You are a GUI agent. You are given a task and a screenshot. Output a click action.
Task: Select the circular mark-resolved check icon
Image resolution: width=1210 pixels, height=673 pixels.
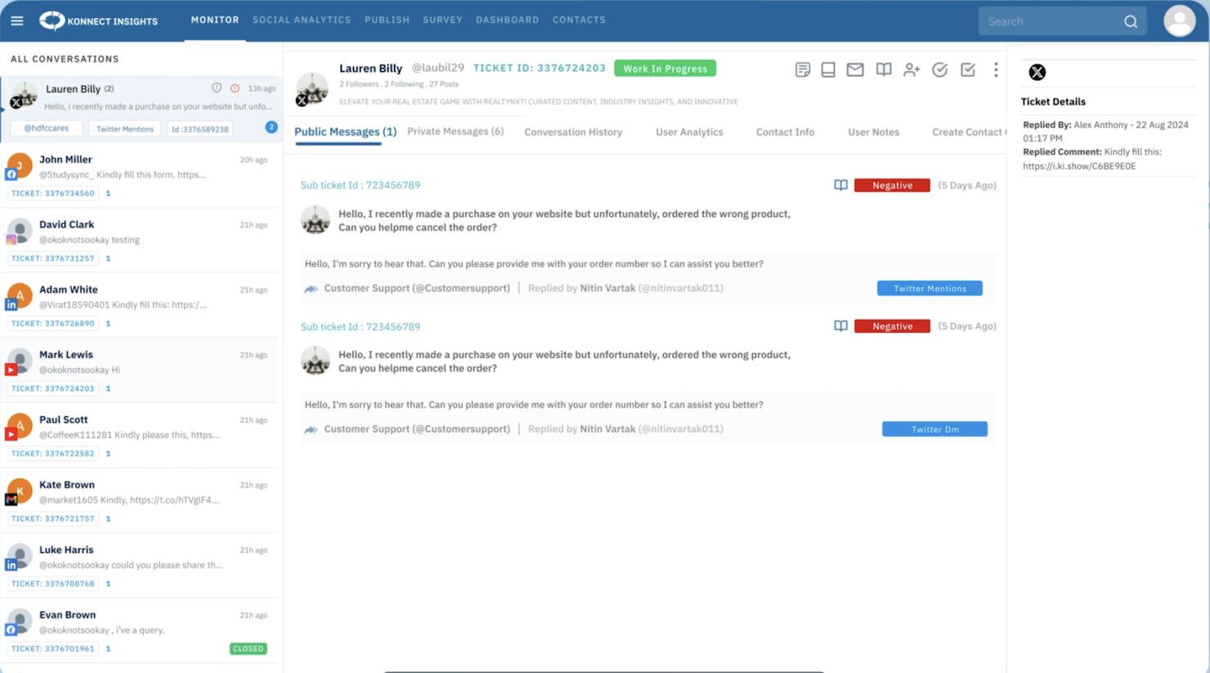[x=939, y=70]
